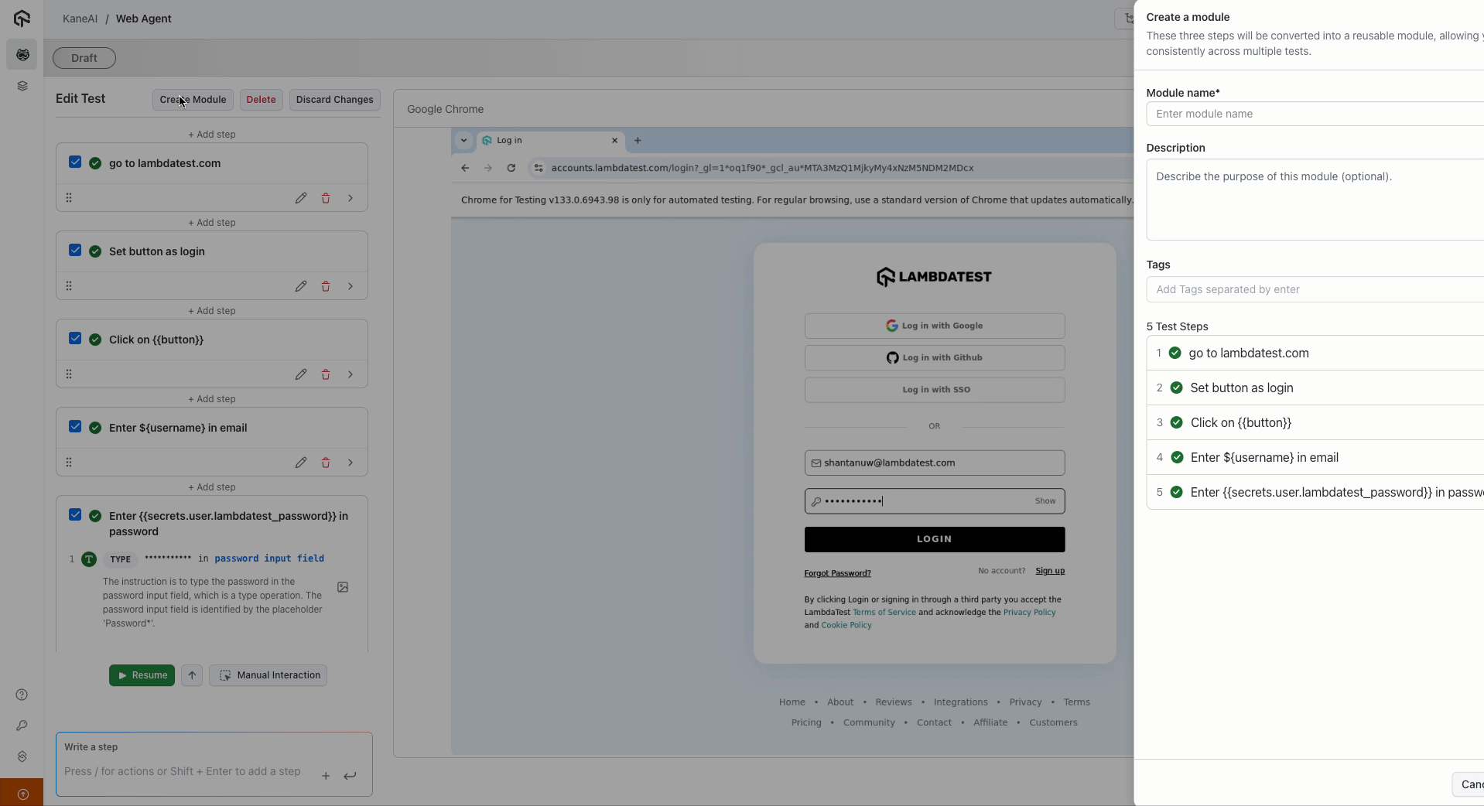Click the edit pencil for 'go to lambdatest.com' step

(300, 198)
